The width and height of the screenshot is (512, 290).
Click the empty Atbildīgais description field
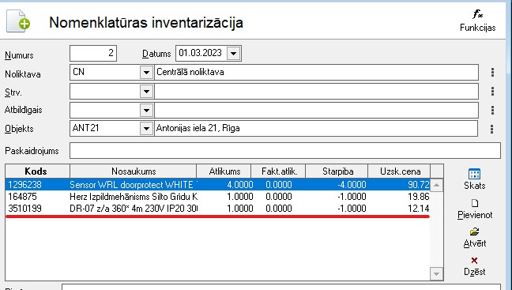(x=316, y=110)
